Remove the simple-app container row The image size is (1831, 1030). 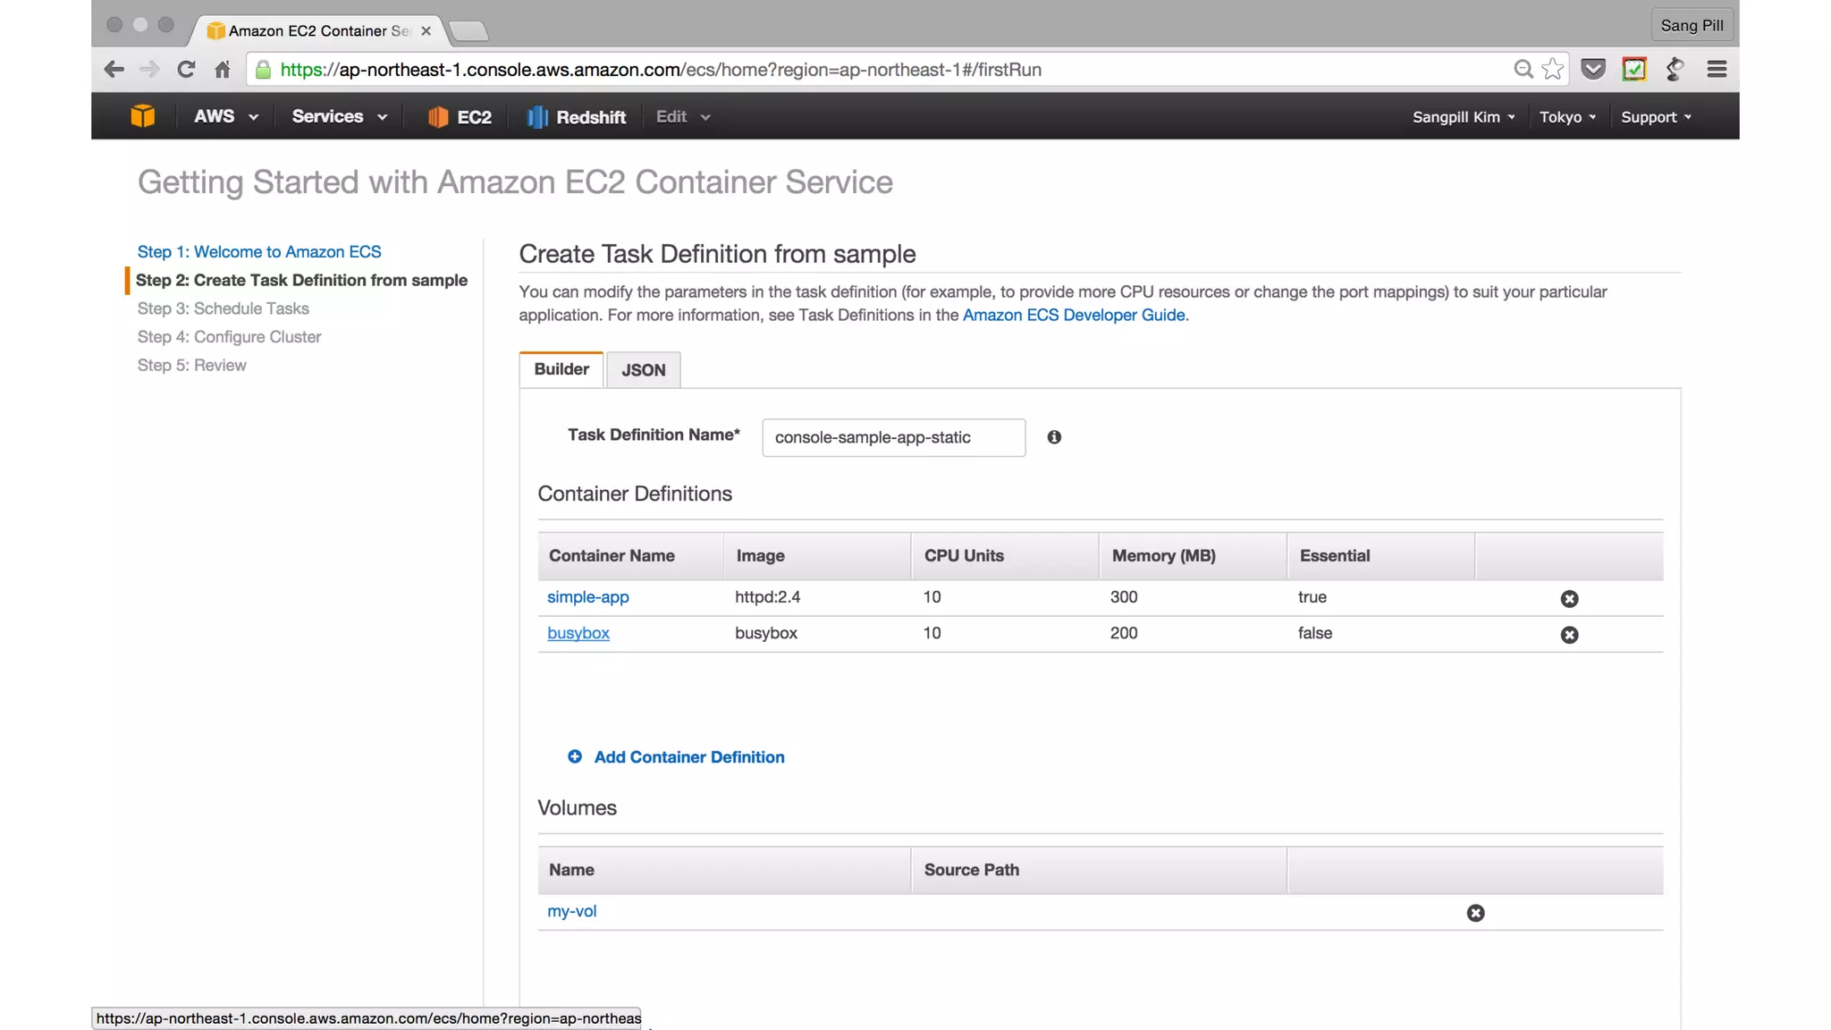coord(1569,599)
